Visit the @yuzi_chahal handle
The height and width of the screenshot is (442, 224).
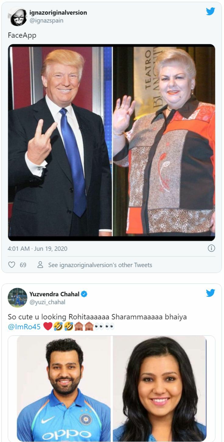tap(47, 302)
